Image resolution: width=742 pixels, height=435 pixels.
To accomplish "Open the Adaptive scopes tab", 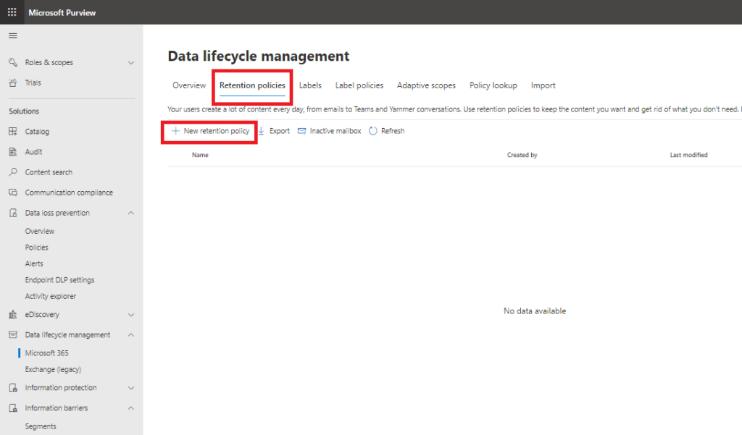I will [x=426, y=85].
